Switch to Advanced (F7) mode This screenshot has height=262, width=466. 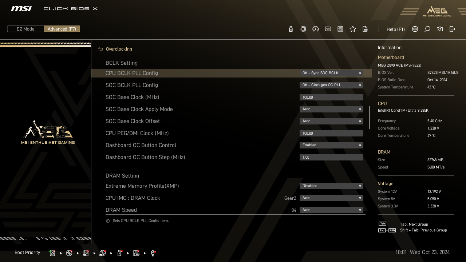pos(62,29)
